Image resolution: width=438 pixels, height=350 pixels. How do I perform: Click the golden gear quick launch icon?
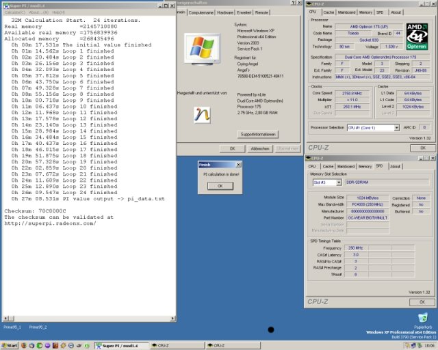coord(63,345)
